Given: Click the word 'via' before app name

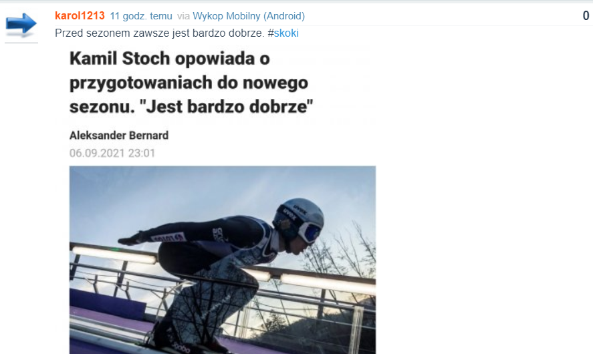Looking at the screenshot, I should click(x=183, y=16).
